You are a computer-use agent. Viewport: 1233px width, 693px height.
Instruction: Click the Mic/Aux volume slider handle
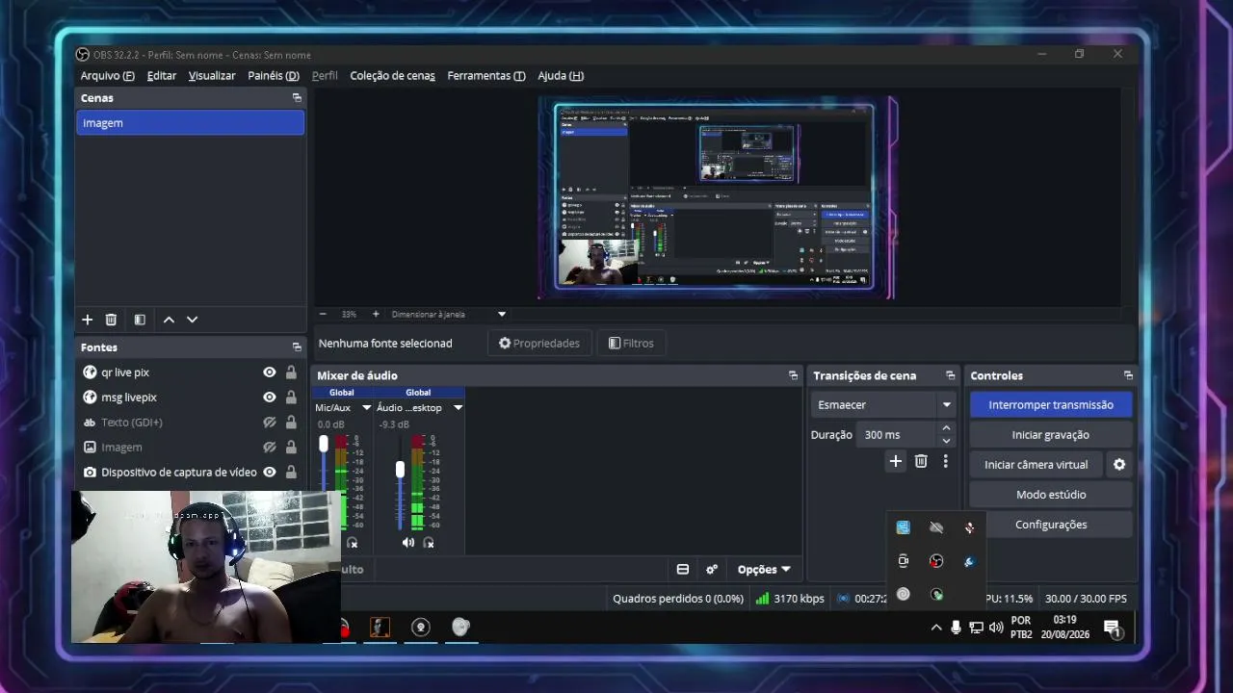324,444
